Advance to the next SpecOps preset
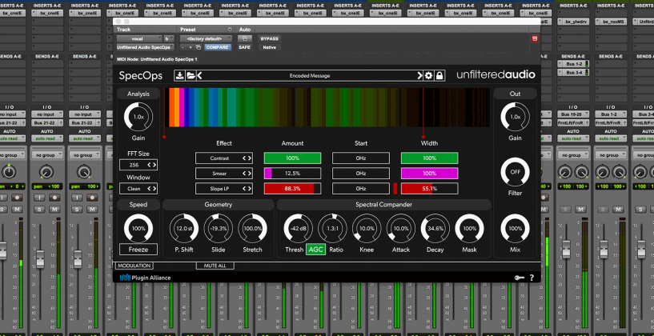This screenshot has width=654, height=336. point(419,75)
